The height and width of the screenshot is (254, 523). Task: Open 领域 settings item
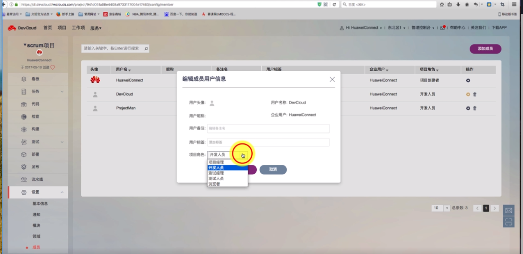(x=36, y=237)
